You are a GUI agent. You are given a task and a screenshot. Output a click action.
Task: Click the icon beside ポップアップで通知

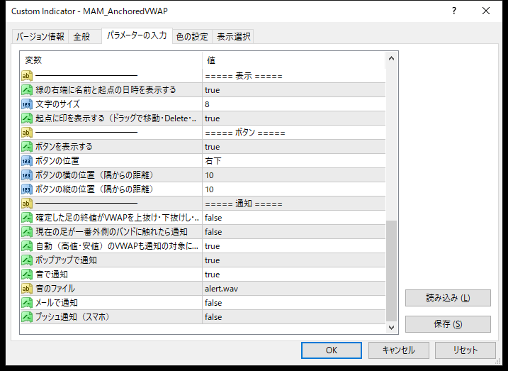[27, 260]
